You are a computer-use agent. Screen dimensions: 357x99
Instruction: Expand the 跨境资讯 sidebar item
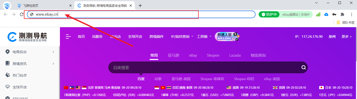30,64
